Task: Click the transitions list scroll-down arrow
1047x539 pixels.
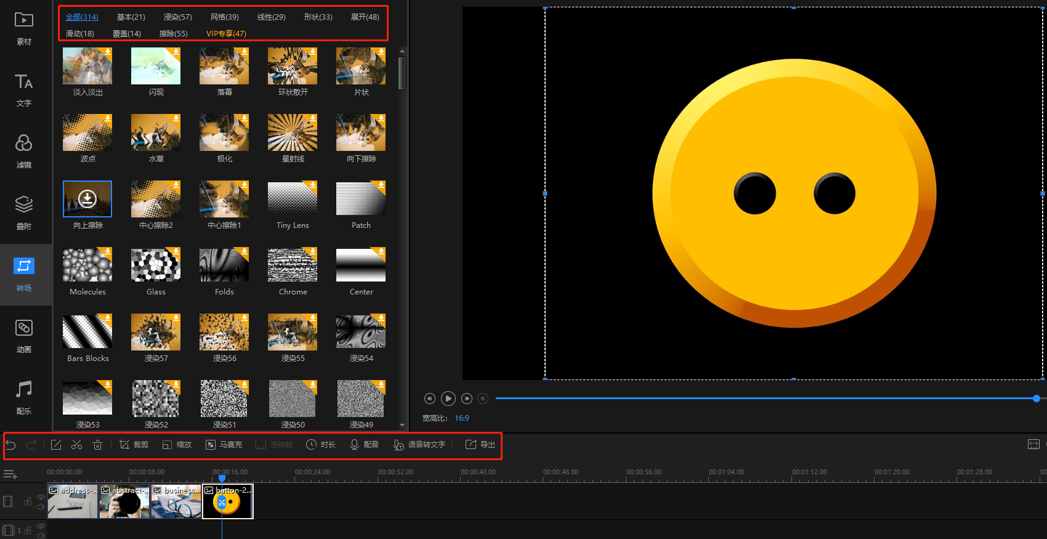Action: 402,425
